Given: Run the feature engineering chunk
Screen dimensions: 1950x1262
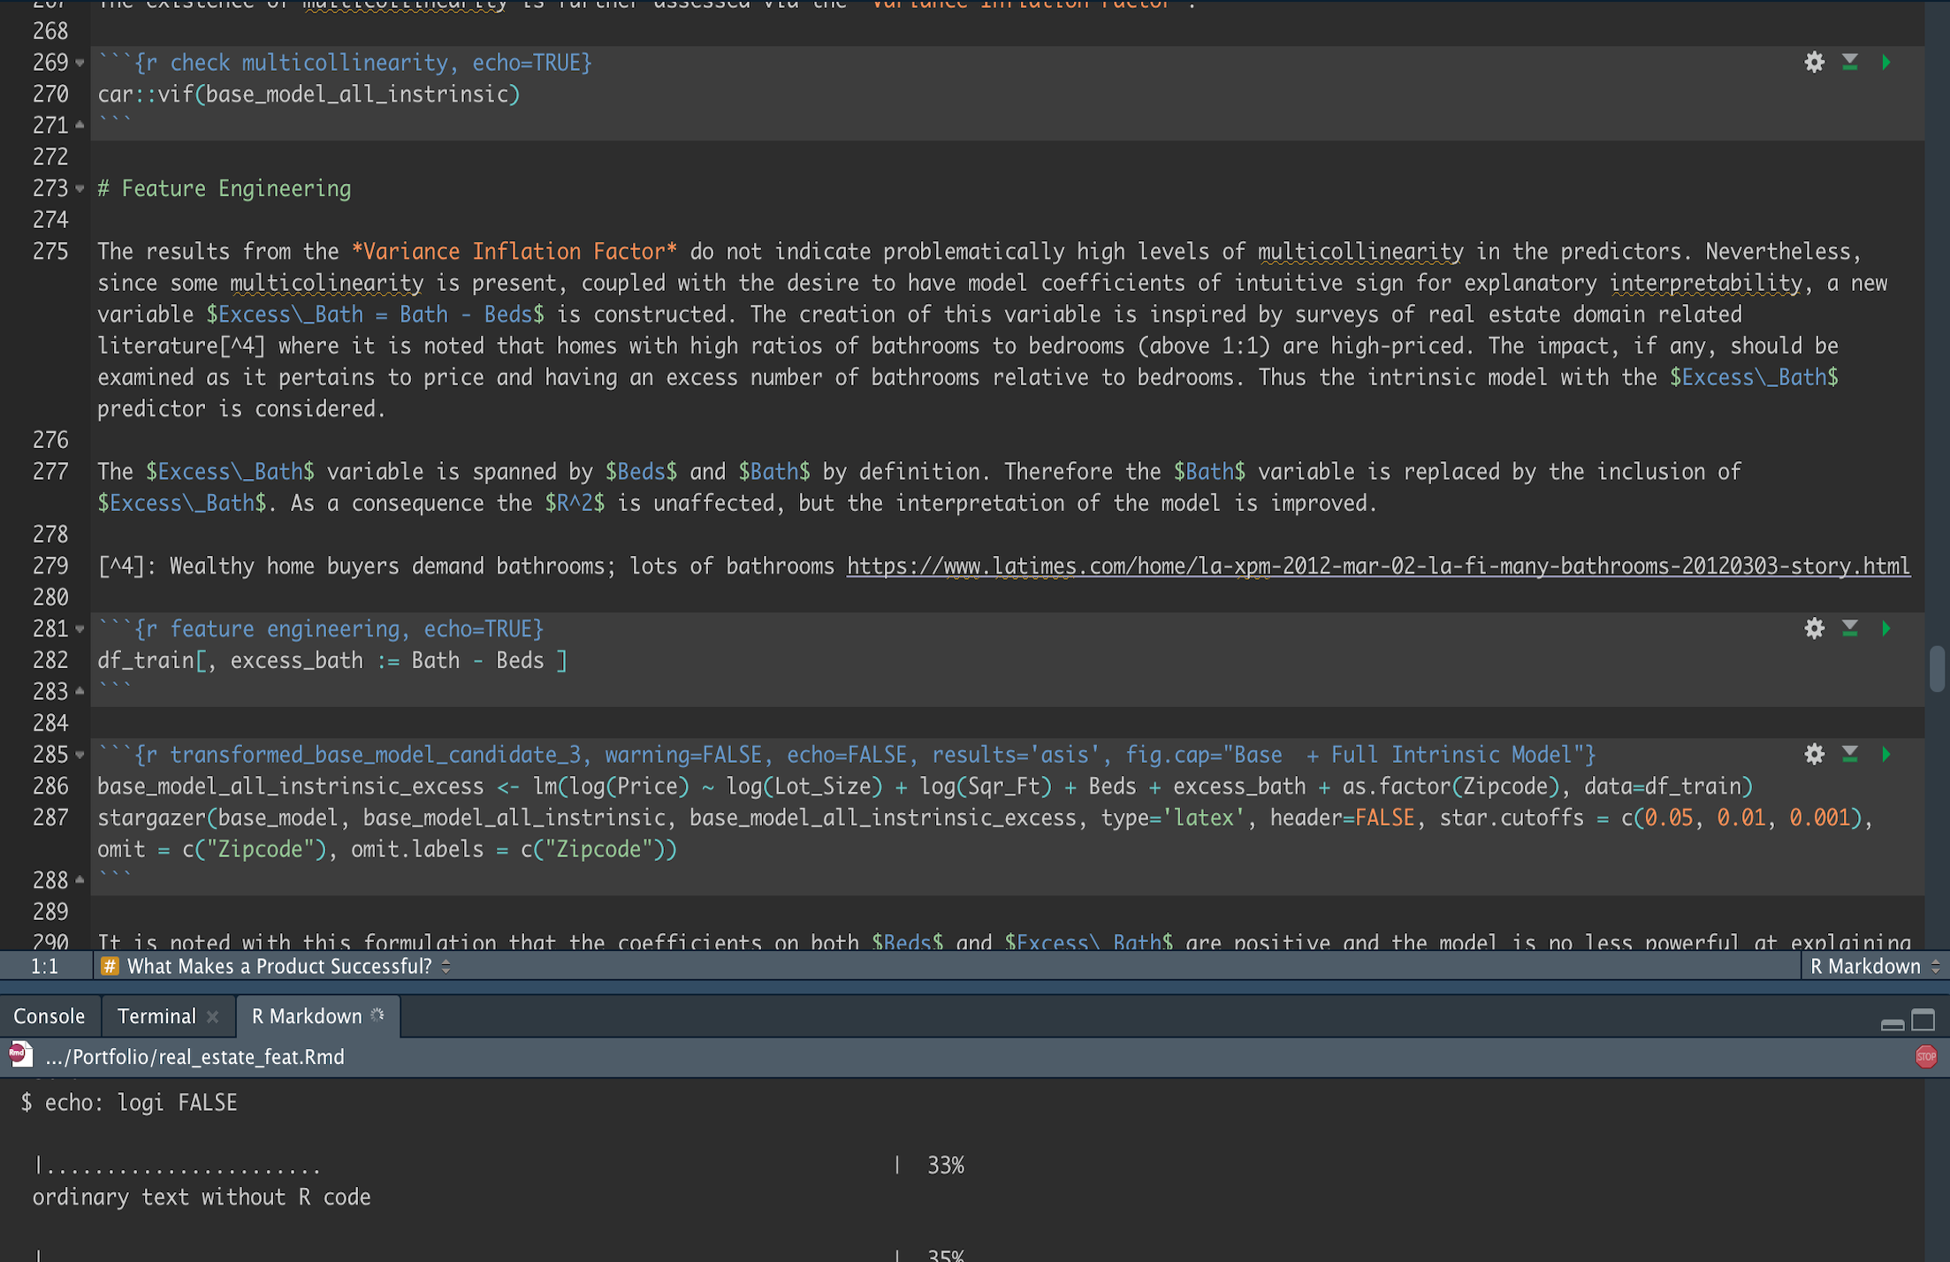Looking at the screenshot, I should tap(1885, 628).
